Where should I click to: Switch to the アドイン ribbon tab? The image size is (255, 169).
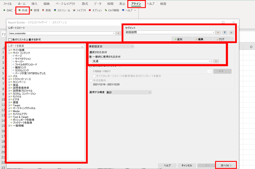136,4
